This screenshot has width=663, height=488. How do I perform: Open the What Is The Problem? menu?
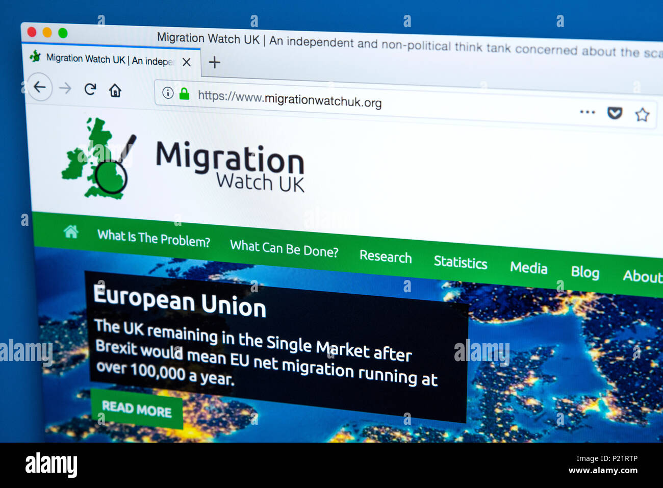pos(154,238)
